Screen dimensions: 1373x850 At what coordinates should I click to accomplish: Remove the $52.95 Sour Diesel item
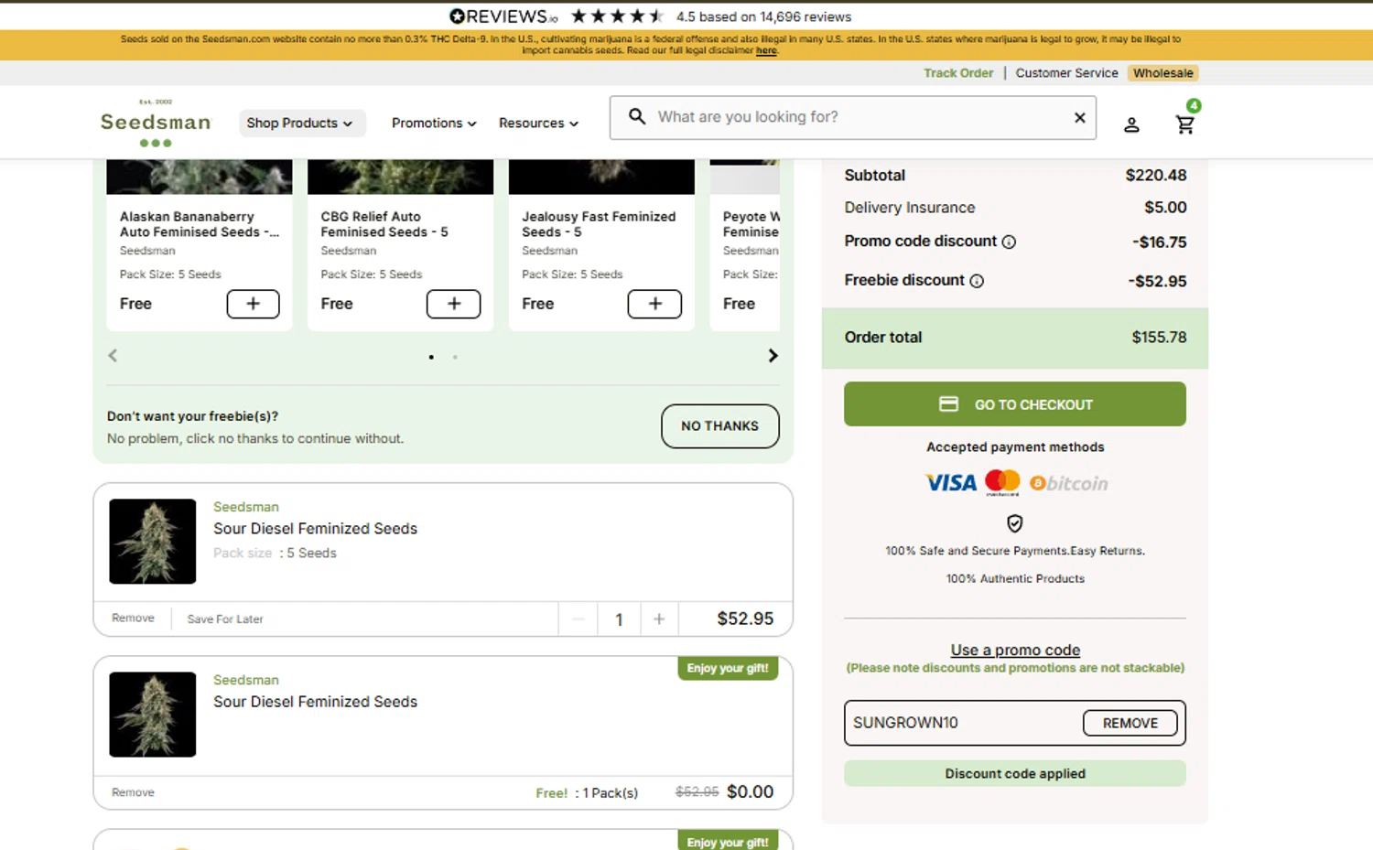(x=133, y=619)
